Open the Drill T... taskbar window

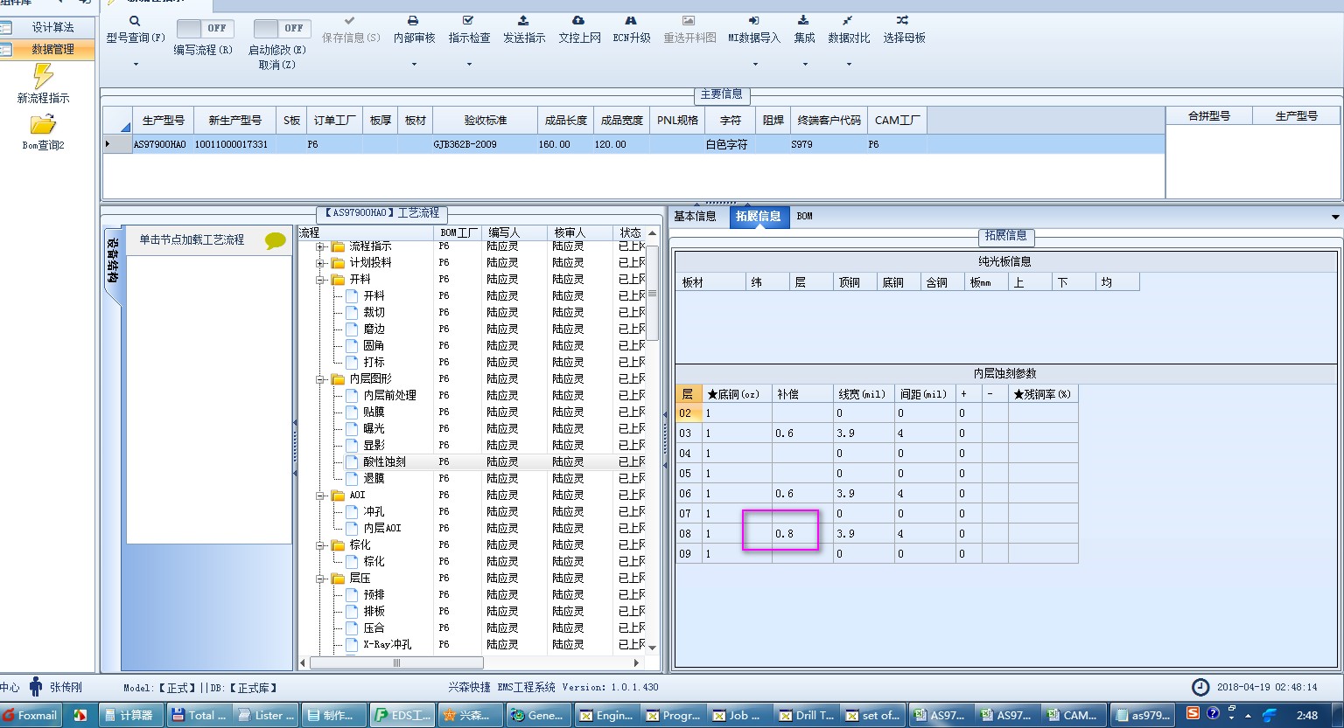[806, 715]
